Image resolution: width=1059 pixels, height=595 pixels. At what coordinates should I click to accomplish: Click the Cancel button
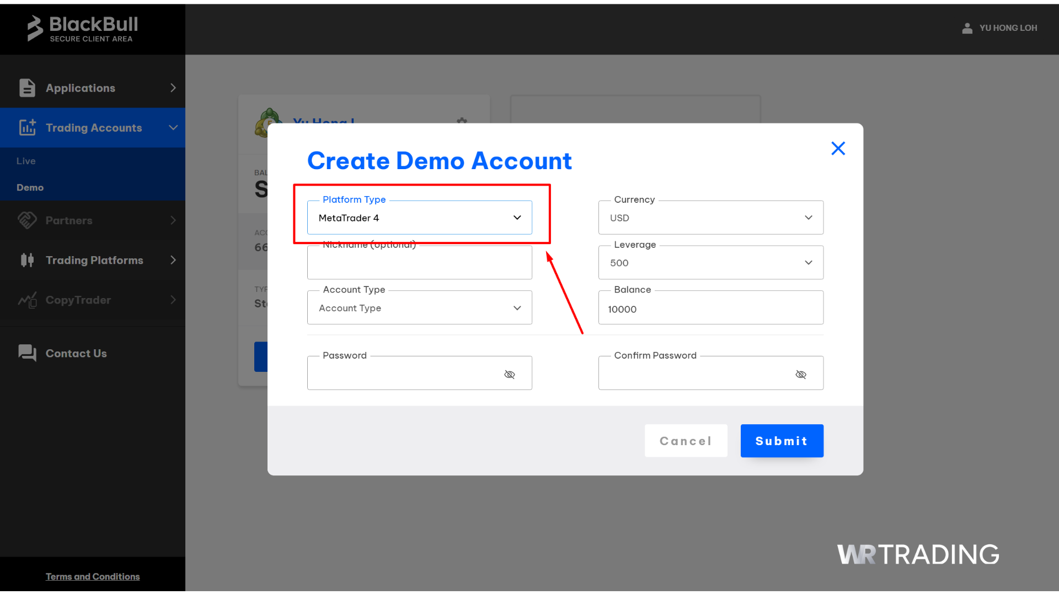pyautogui.click(x=686, y=441)
